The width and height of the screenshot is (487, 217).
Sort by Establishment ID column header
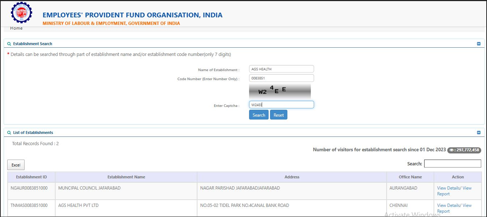pos(31,177)
